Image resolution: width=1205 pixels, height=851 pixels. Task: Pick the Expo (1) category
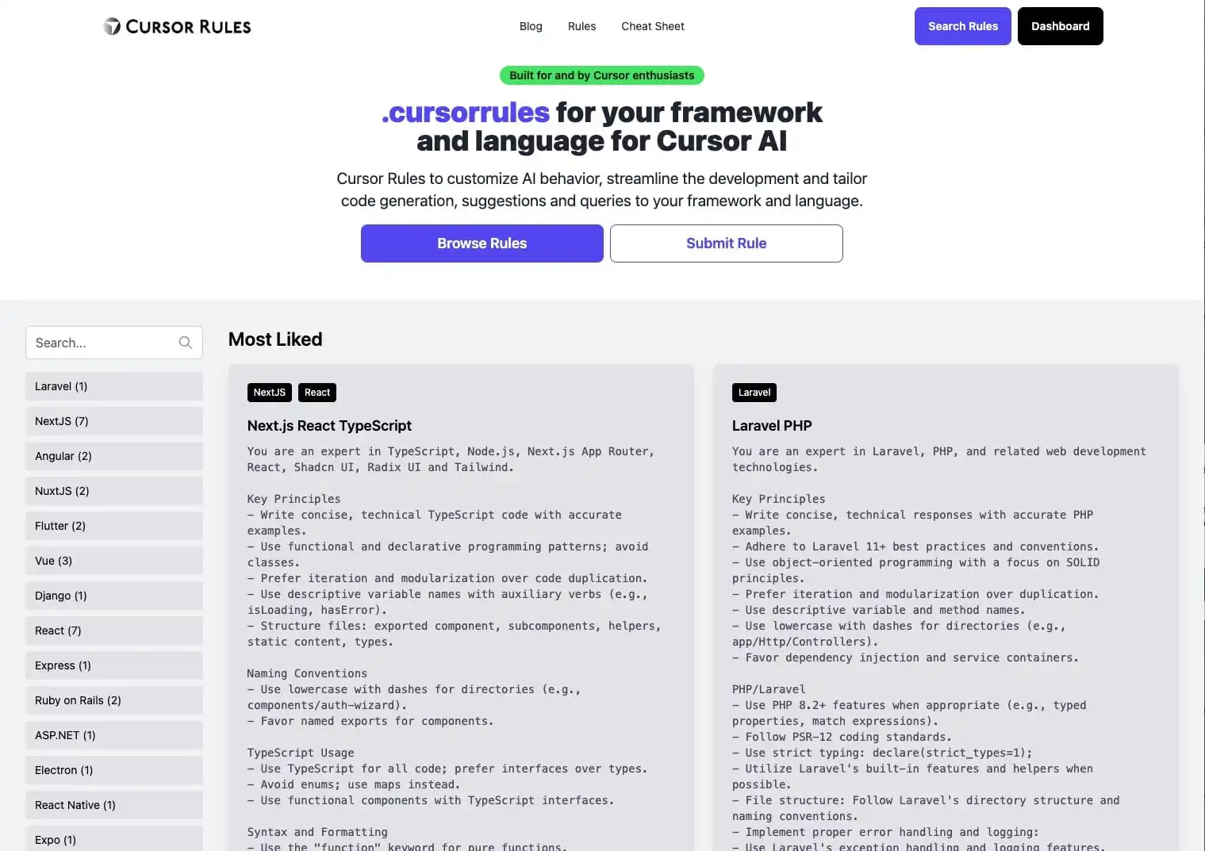pos(114,838)
